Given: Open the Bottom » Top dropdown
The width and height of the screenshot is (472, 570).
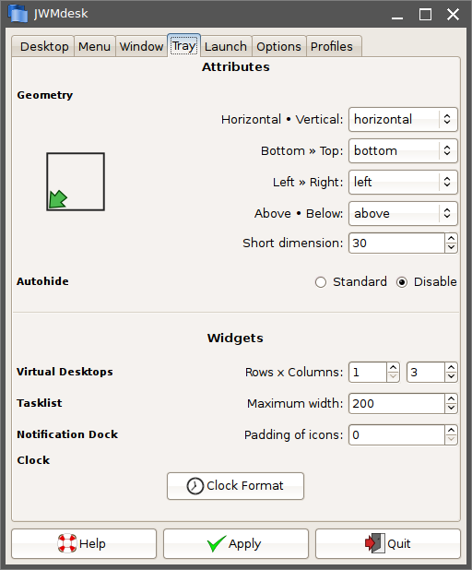Looking at the screenshot, I should (x=403, y=150).
